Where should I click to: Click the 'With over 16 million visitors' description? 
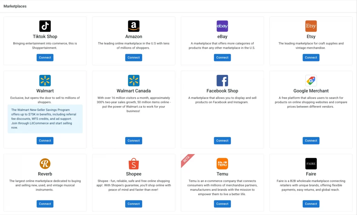point(134,104)
